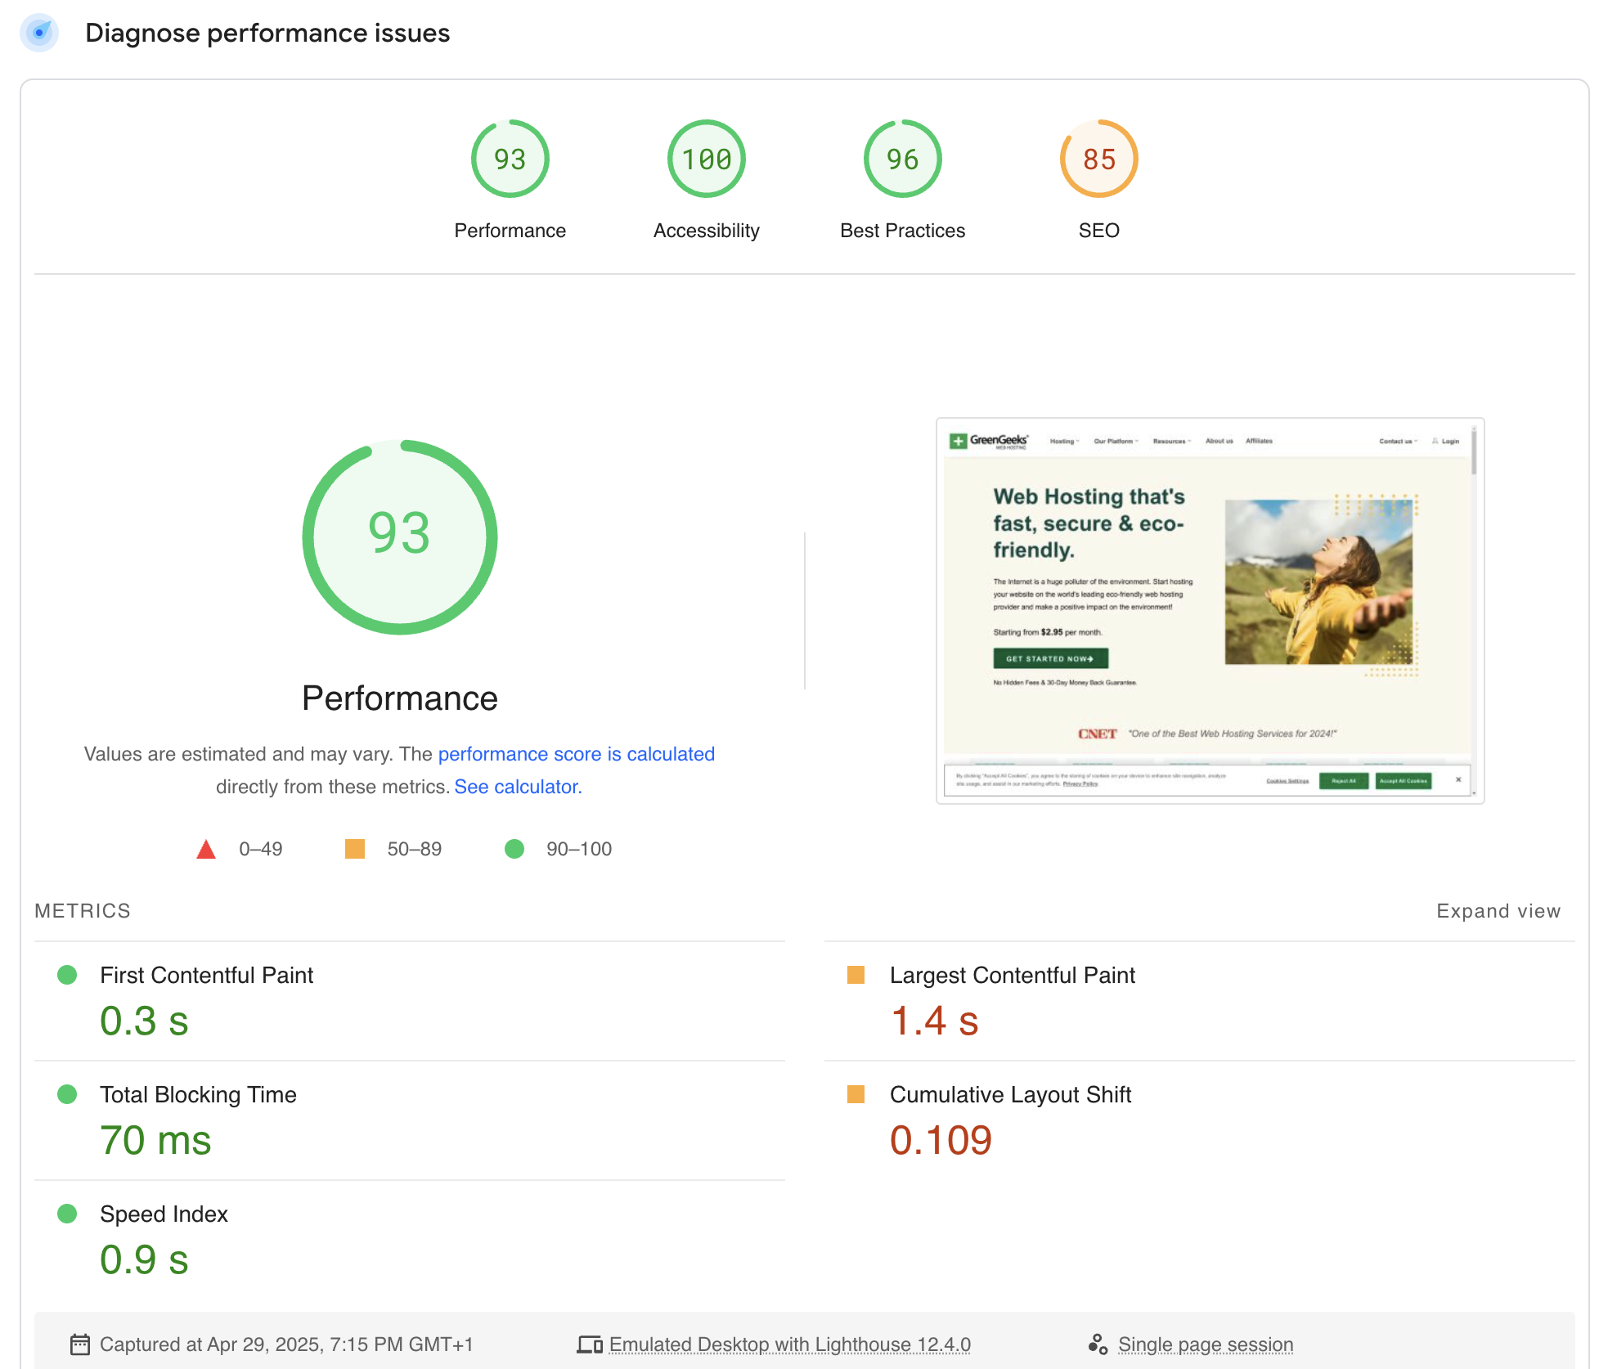
Task: Click the 70 ms value
Action: (x=155, y=1140)
